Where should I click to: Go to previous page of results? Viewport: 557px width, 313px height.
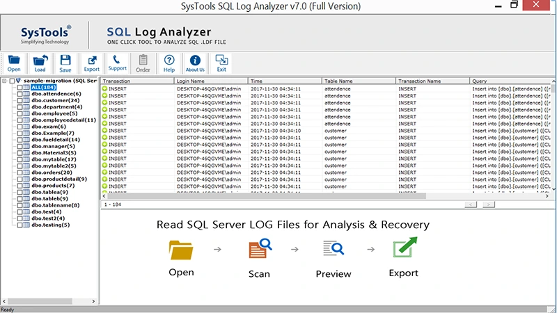(471, 204)
